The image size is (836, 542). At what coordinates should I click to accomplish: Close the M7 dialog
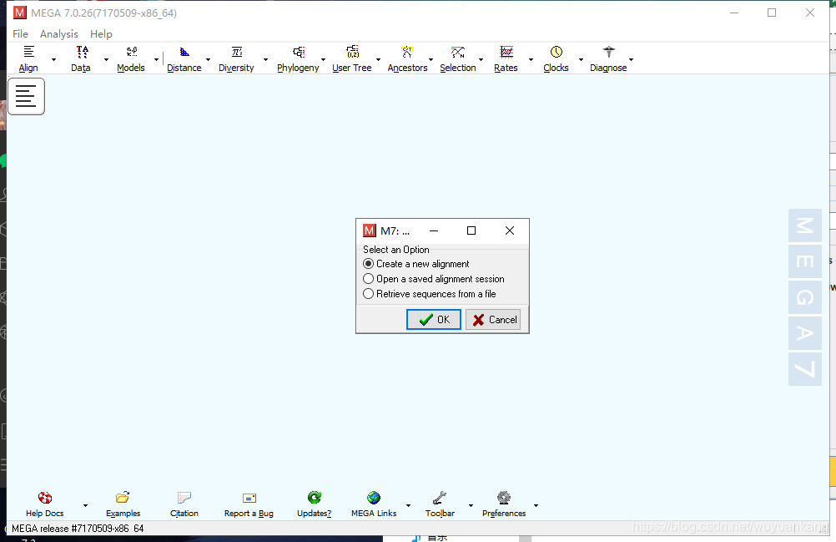[x=510, y=230]
